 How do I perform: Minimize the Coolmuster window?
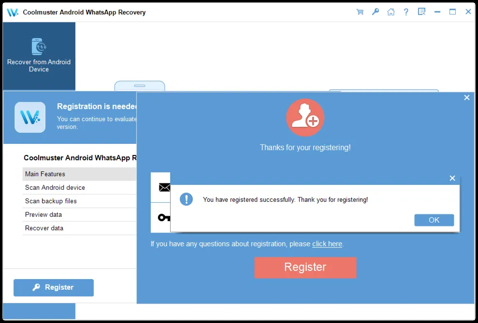[x=437, y=12]
